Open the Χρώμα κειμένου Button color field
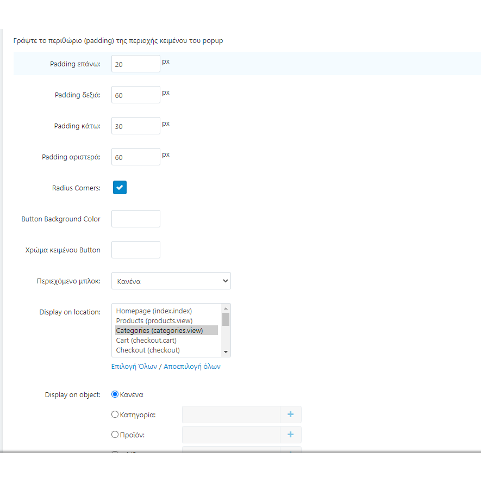This screenshot has height=482, width=481. click(x=136, y=250)
